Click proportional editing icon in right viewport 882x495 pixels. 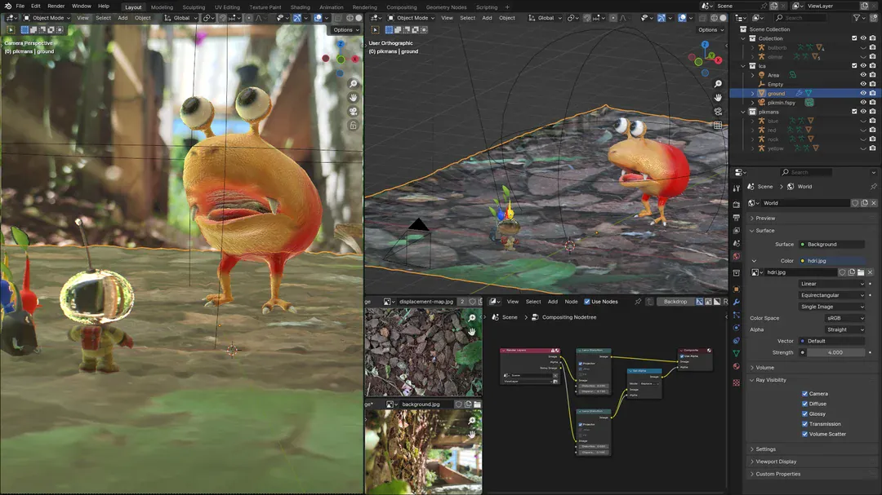click(x=613, y=18)
